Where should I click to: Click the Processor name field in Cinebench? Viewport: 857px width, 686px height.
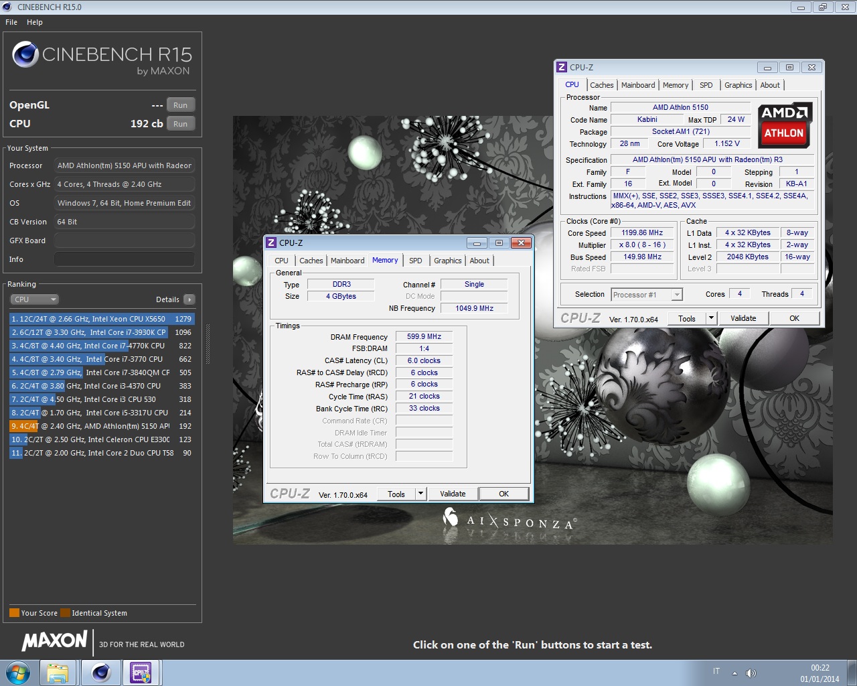pos(125,165)
